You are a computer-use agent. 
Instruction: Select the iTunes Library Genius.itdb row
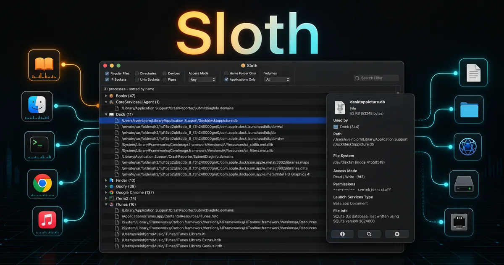coord(214,246)
